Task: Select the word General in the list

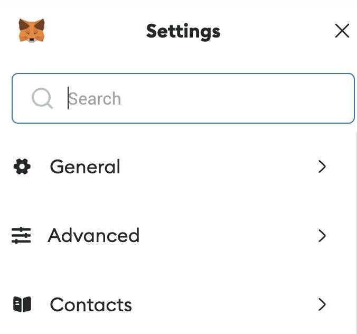Action: click(x=85, y=166)
